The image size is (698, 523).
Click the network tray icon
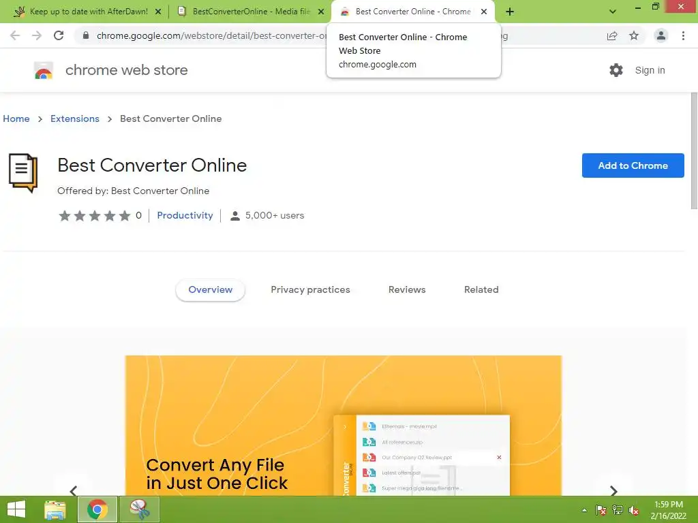618,510
